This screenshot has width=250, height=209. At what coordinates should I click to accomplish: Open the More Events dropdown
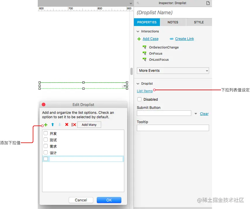pyautogui.click(x=173, y=71)
